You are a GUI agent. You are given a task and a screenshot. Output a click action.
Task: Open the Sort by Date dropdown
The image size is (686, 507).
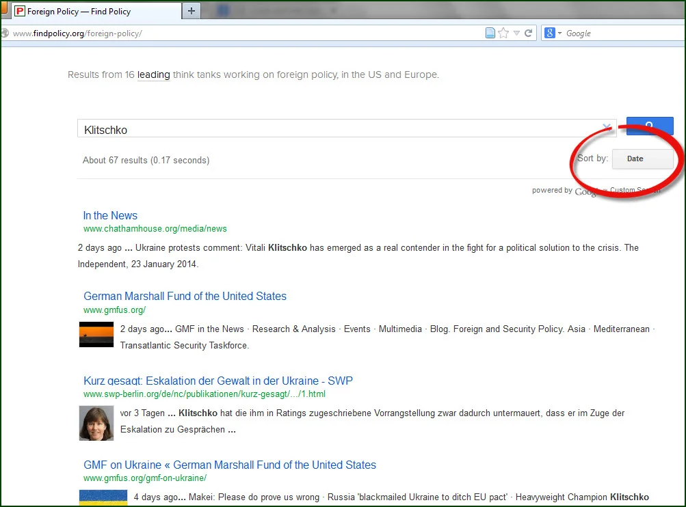click(643, 159)
